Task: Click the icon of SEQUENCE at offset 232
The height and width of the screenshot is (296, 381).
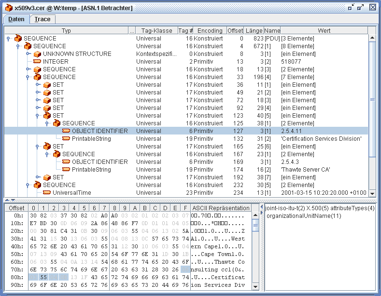Action: [x=37, y=185]
